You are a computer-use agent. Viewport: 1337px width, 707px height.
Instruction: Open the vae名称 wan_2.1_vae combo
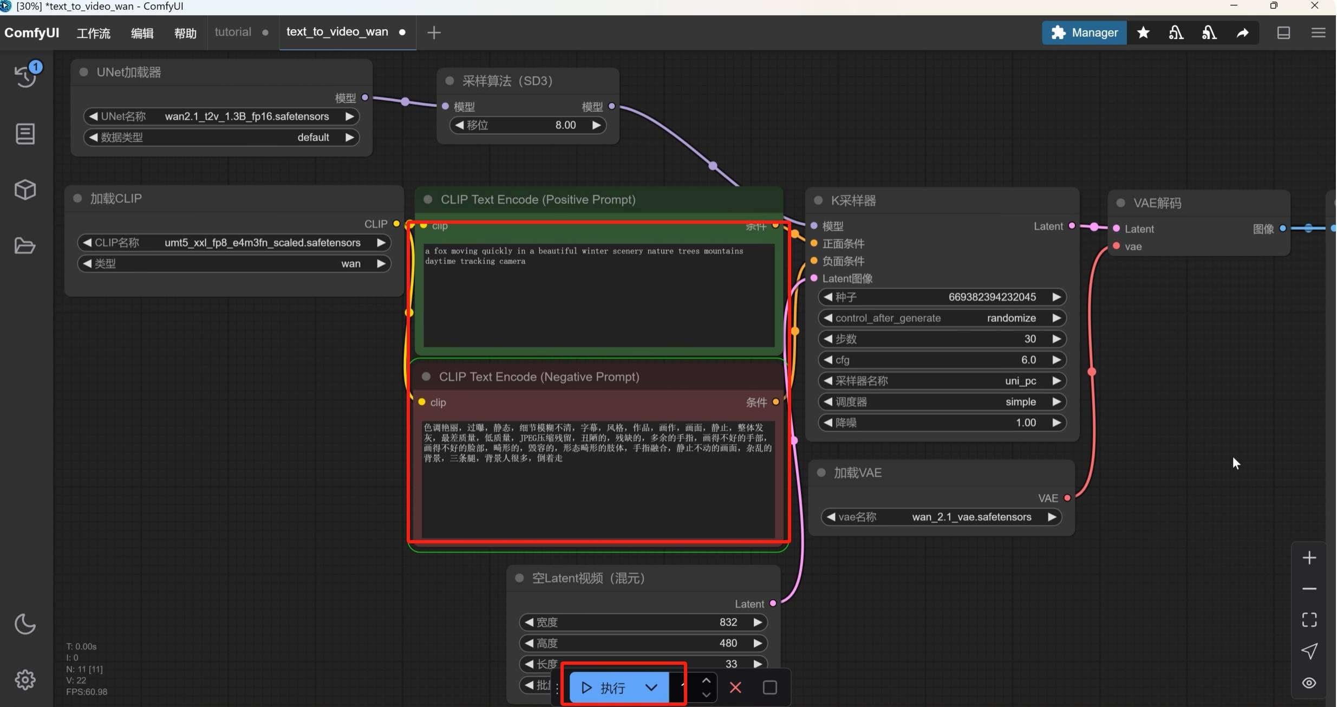[942, 517]
